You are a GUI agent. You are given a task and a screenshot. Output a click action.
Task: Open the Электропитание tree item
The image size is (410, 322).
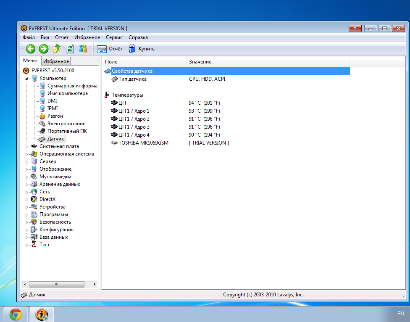coord(66,124)
